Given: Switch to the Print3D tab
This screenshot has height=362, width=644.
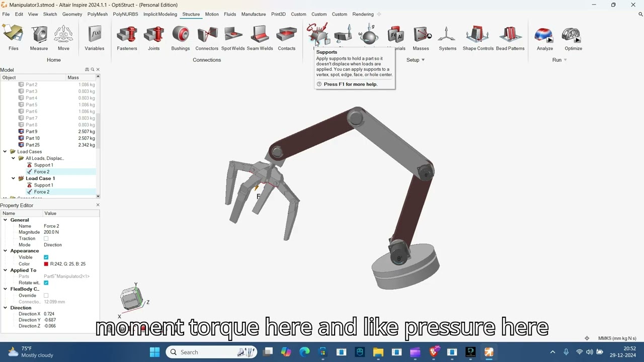Looking at the screenshot, I should click(x=278, y=14).
